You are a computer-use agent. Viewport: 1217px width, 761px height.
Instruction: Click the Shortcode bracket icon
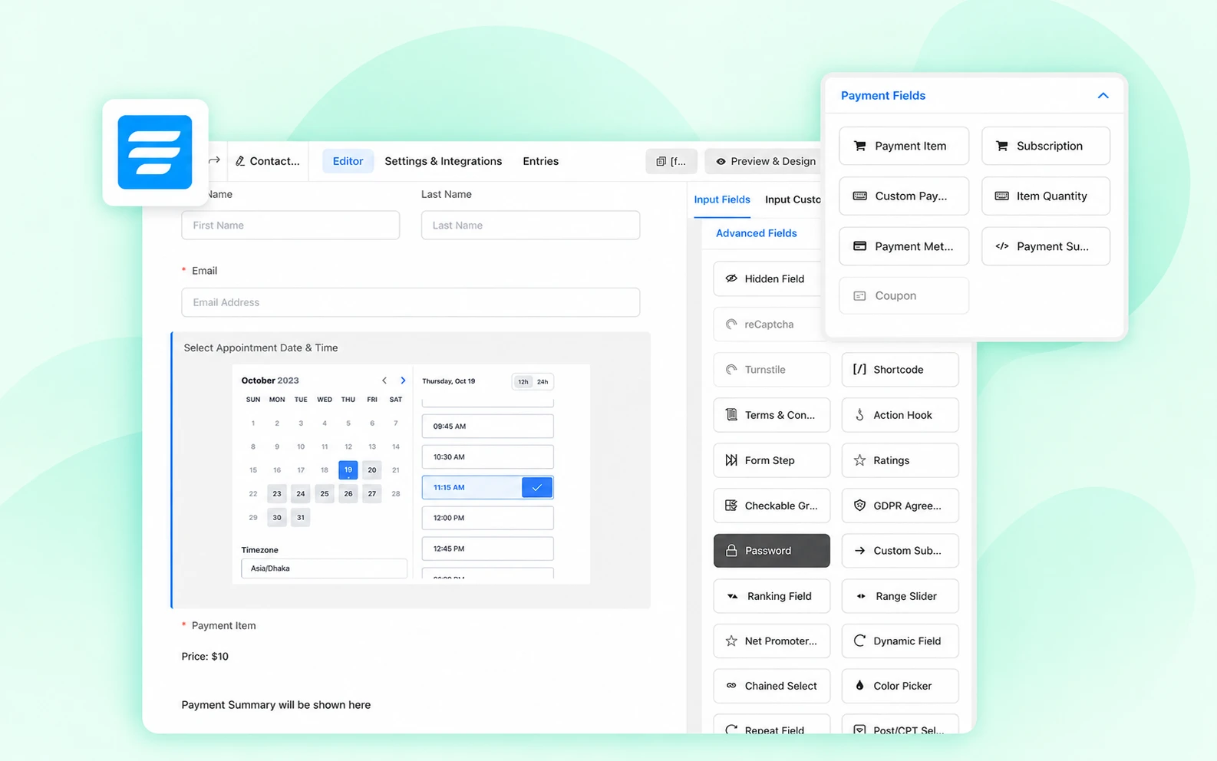point(859,369)
